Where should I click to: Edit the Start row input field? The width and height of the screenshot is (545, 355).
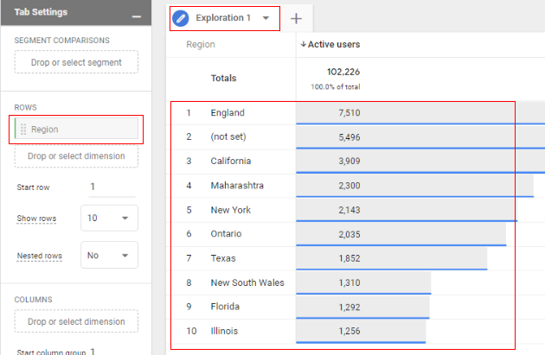tap(112, 187)
